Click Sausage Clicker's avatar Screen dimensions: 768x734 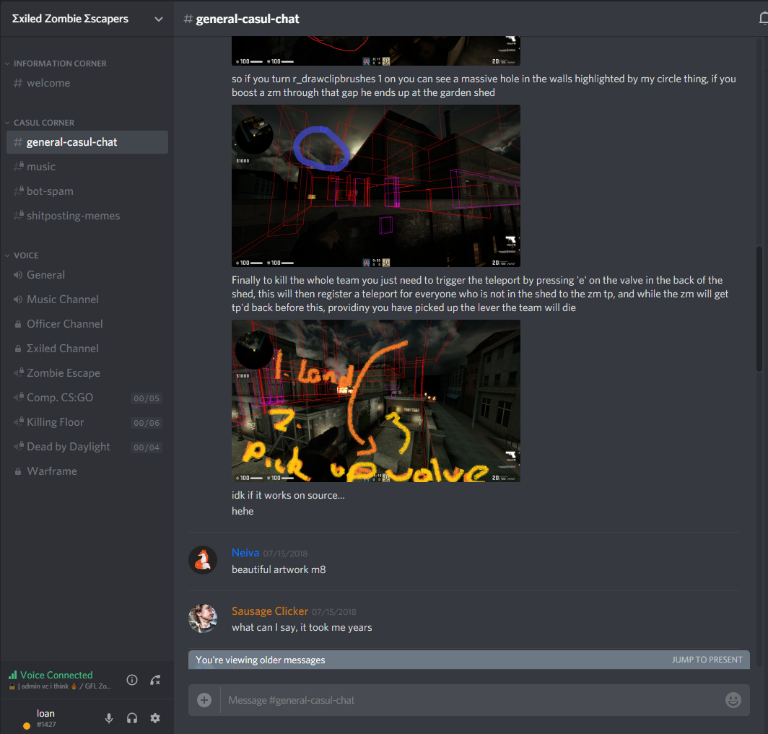pyautogui.click(x=203, y=619)
